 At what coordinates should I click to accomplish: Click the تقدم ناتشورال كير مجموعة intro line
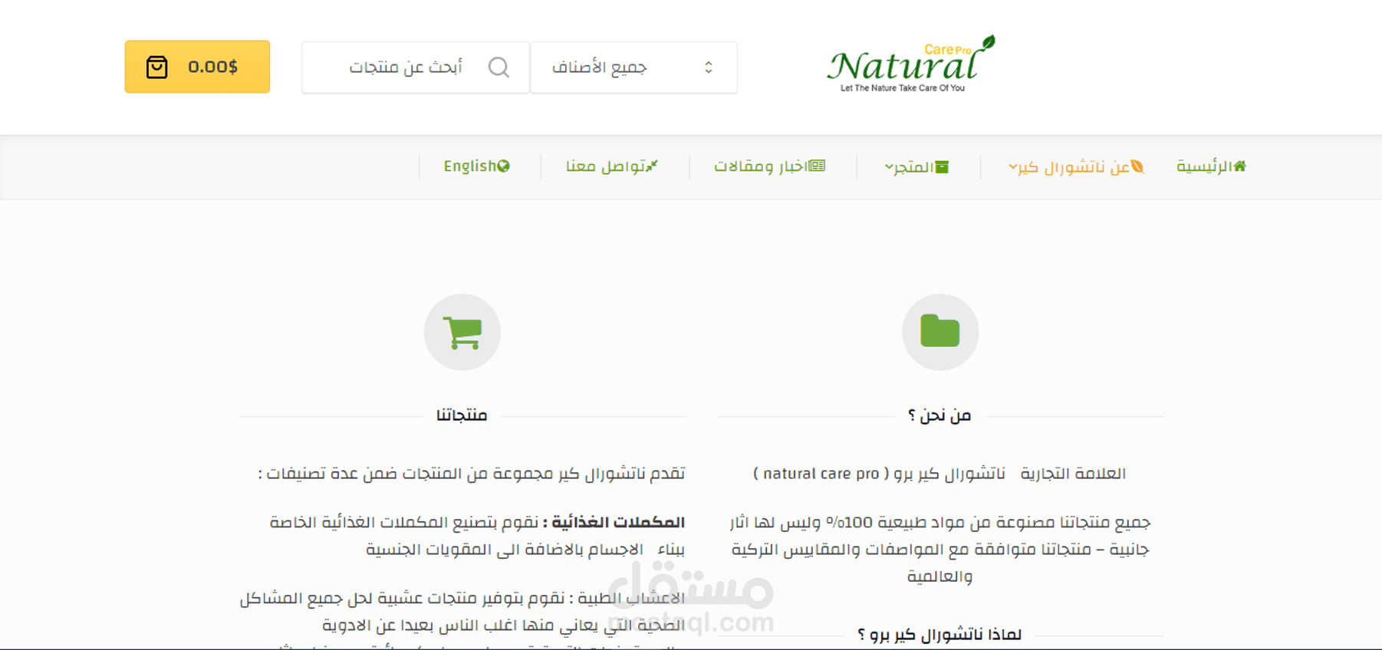(x=472, y=474)
